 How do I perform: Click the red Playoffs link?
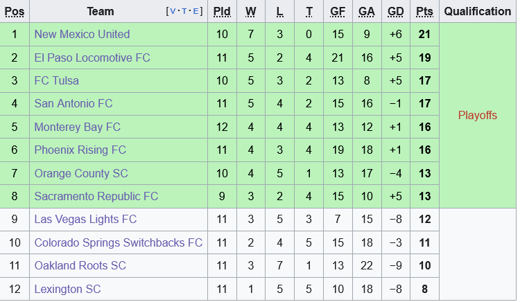click(478, 116)
